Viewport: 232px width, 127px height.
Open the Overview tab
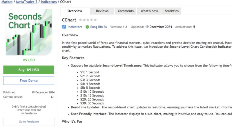75,11
